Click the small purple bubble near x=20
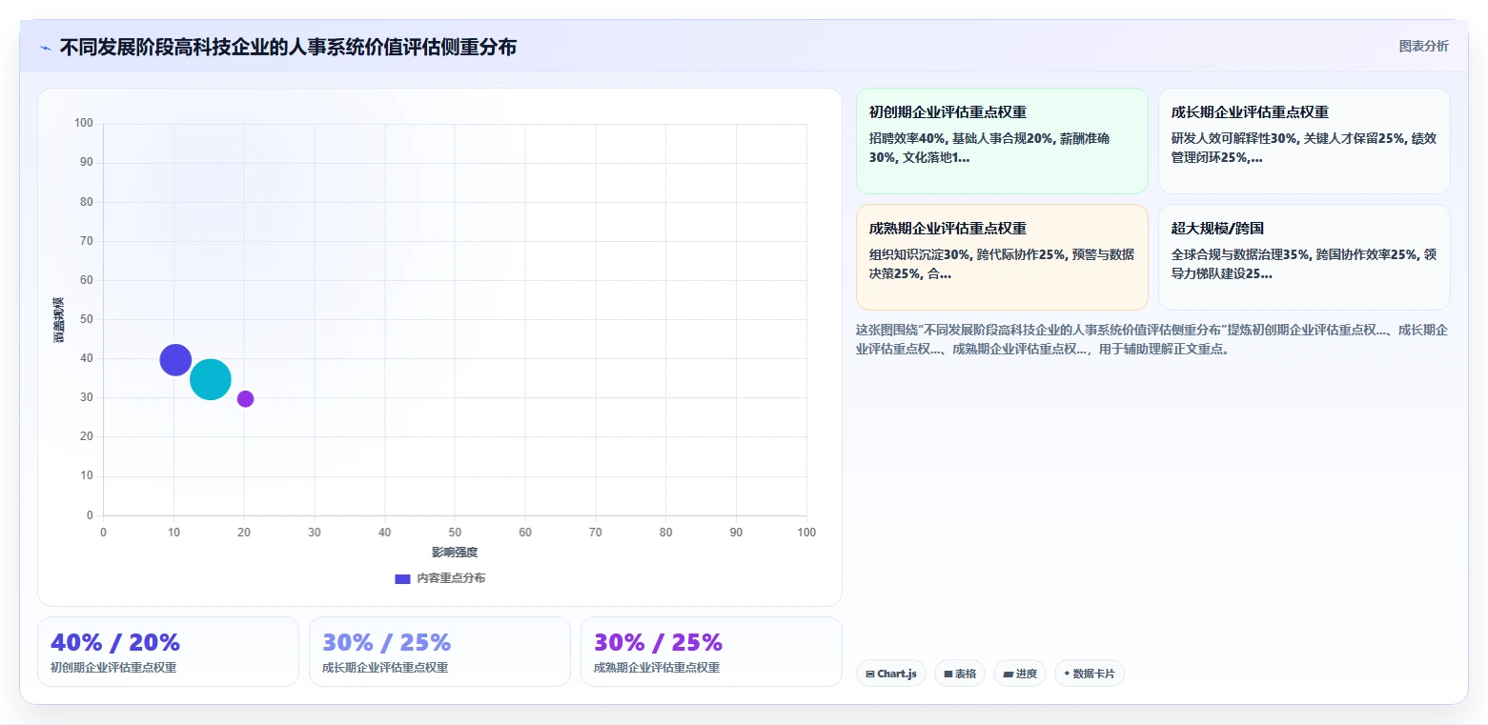This screenshot has height=725, width=1488. click(245, 398)
